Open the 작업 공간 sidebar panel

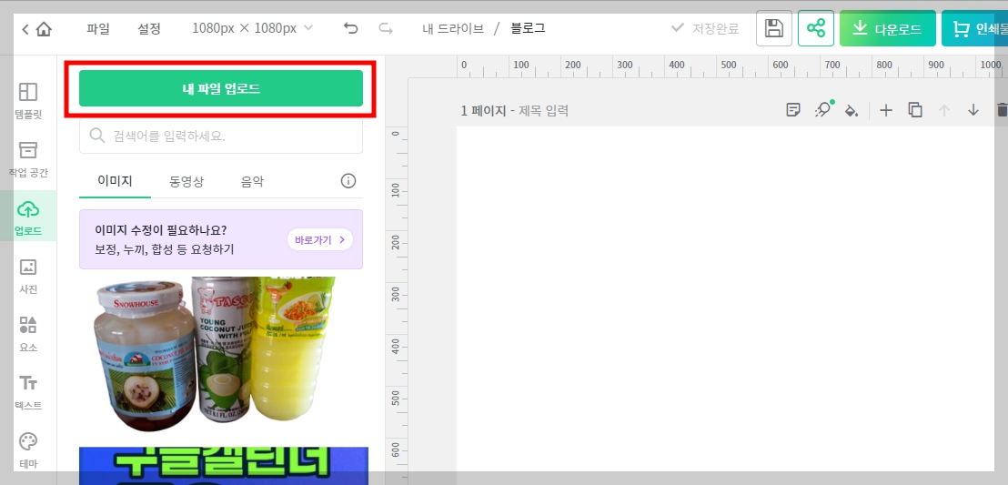[28, 159]
